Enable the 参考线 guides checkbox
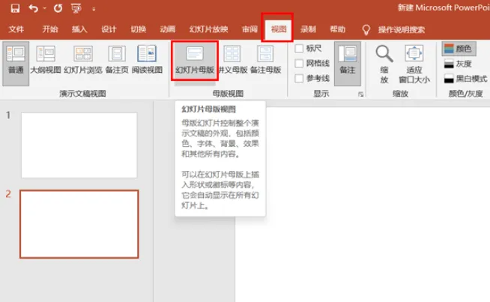Image resolution: width=490 pixels, height=302 pixels. click(299, 78)
